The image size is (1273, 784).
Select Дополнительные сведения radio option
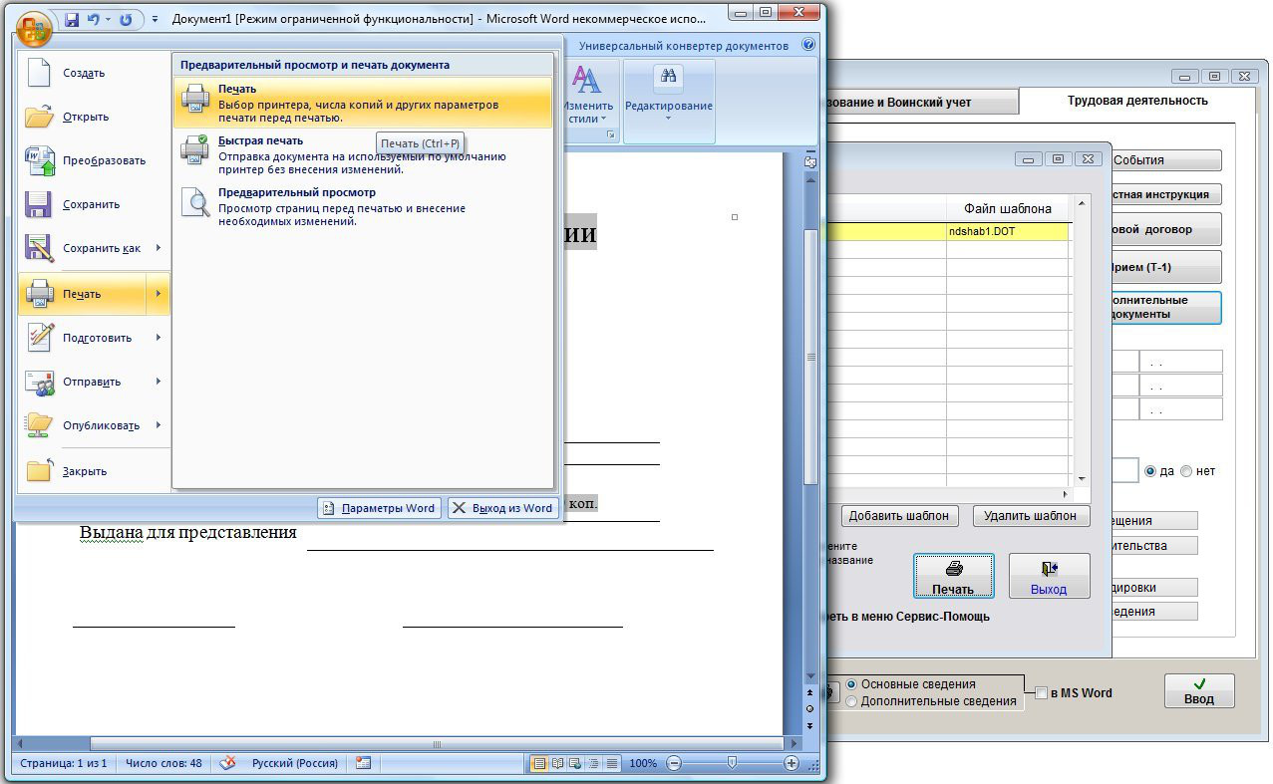tap(852, 701)
